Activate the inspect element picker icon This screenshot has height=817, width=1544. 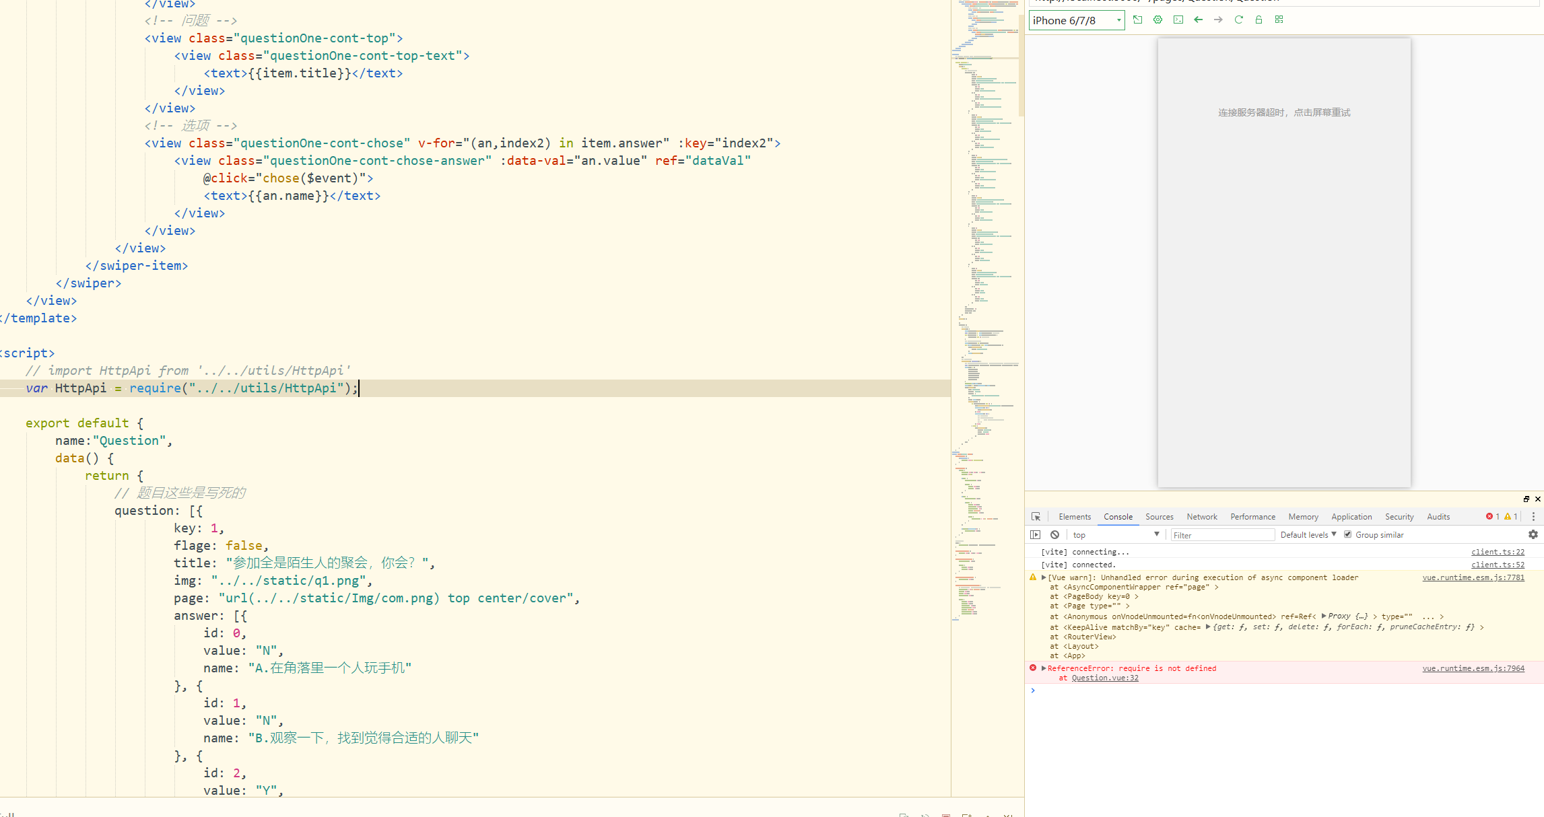tap(1036, 517)
